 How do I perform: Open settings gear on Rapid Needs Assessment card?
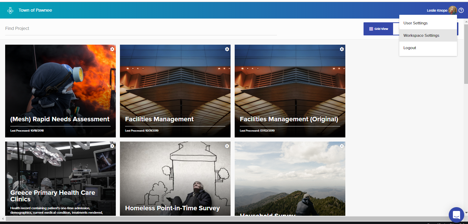coord(112,49)
